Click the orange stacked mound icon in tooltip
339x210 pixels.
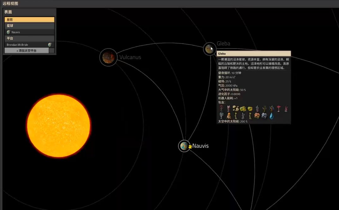tap(229, 116)
